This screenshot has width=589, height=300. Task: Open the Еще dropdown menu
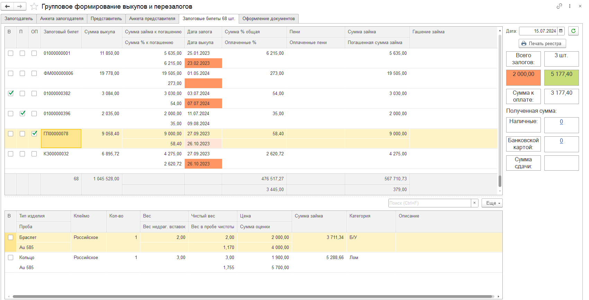492,203
